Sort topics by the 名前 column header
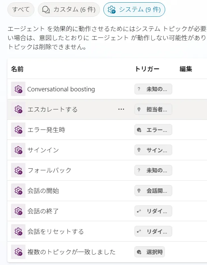The image size is (207, 265). pyautogui.click(x=17, y=69)
